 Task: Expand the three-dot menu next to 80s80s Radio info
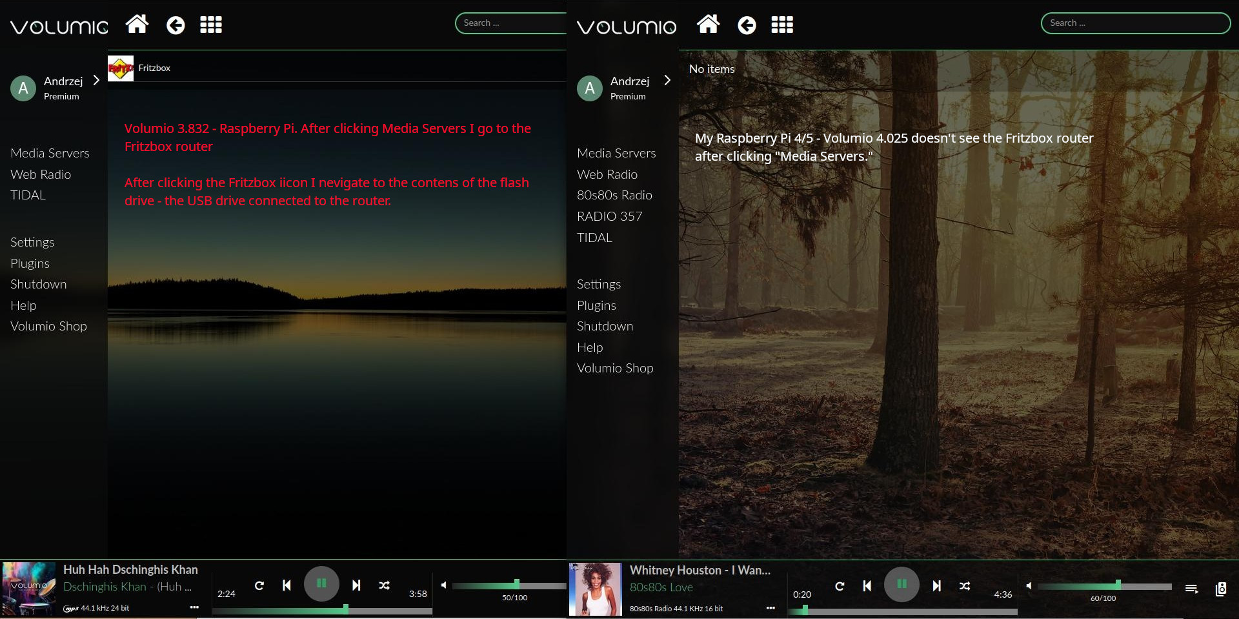coord(770,608)
